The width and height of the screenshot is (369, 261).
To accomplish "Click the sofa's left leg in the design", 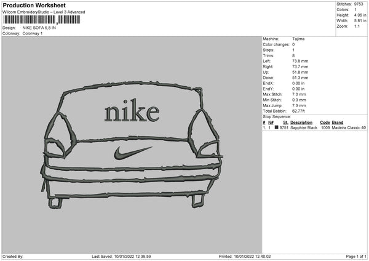I will pyautogui.click(x=55, y=203).
